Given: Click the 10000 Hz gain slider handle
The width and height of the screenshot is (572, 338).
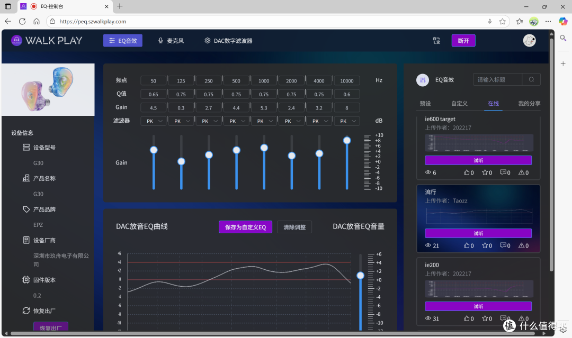Looking at the screenshot, I should coord(347,140).
